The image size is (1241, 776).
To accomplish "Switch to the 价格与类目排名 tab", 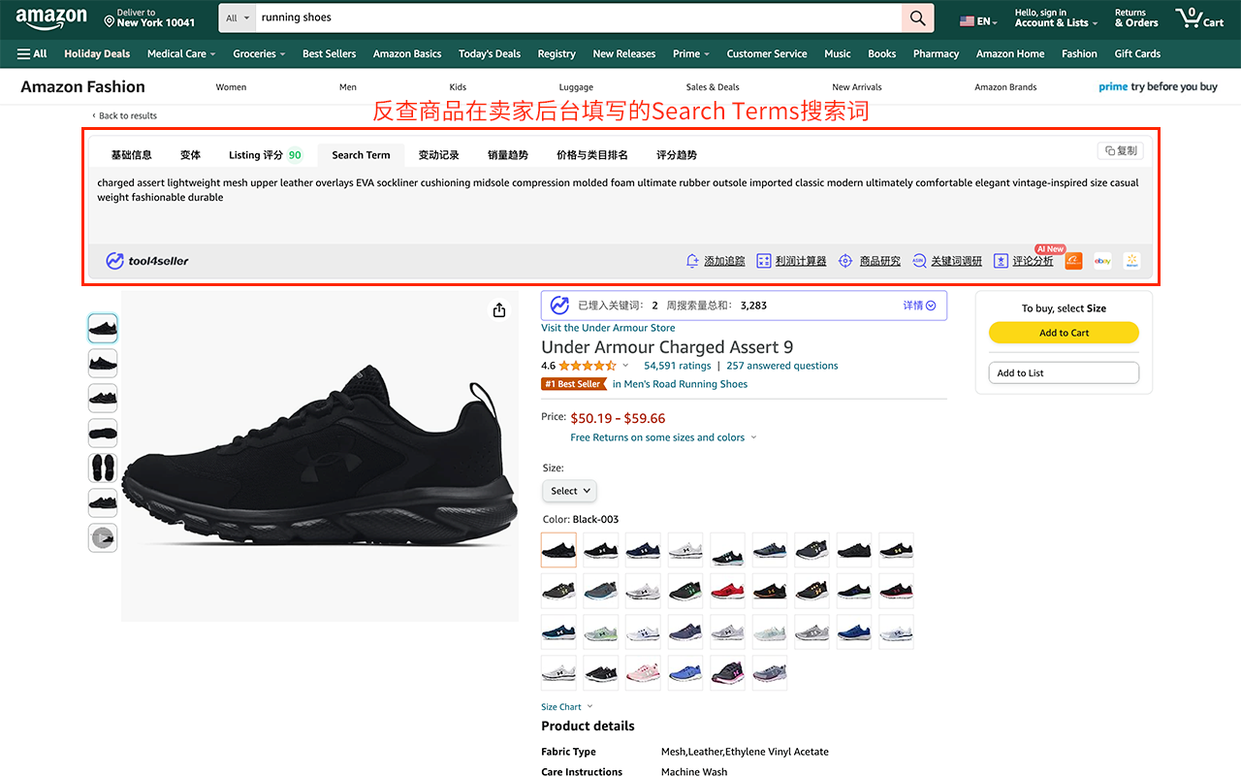I will [x=591, y=155].
